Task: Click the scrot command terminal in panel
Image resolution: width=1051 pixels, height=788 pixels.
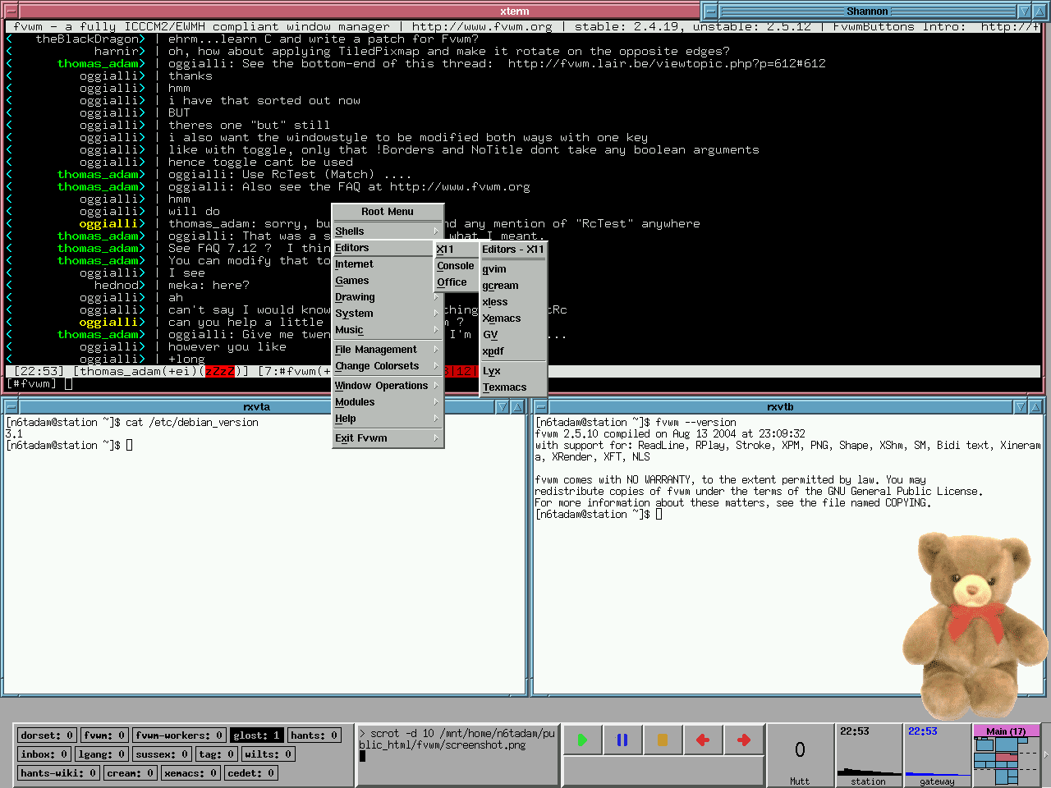Action: [457, 755]
